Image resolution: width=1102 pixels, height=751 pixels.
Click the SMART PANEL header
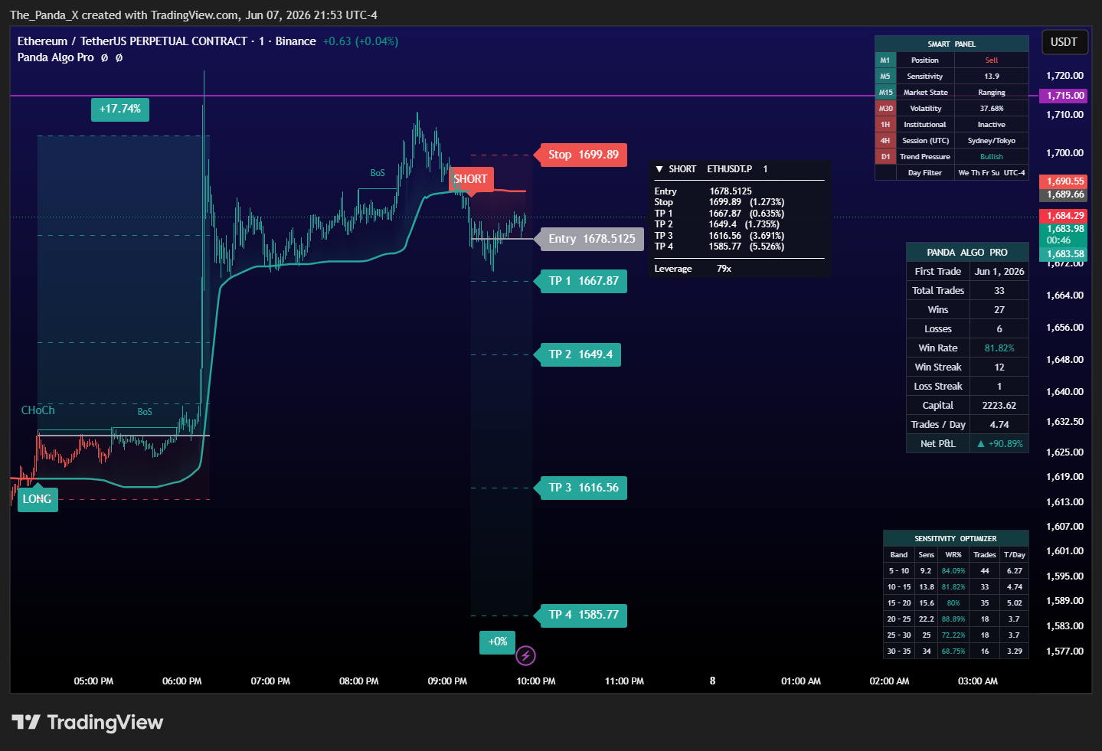[x=952, y=44]
